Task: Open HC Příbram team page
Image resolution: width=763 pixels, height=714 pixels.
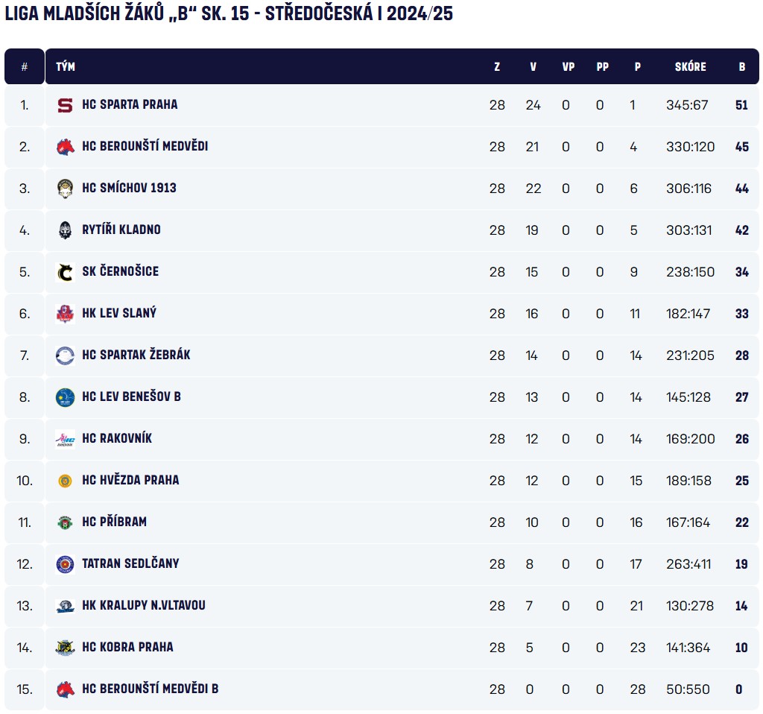Action: coord(114,522)
